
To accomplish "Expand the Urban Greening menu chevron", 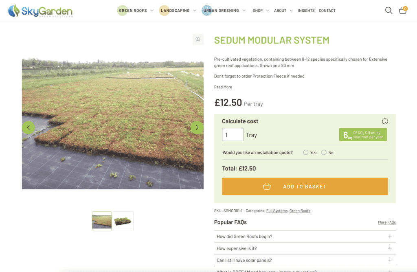I will tap(244, 10).
